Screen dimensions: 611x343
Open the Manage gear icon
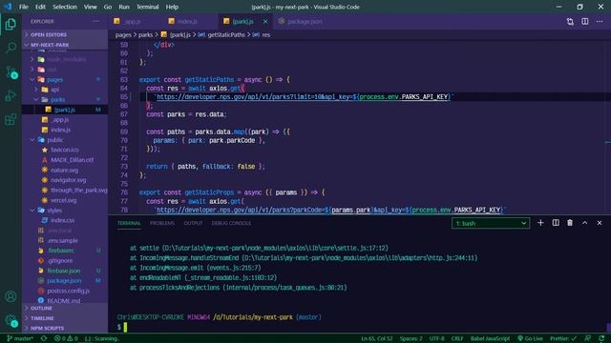click(x=11, y=320)
